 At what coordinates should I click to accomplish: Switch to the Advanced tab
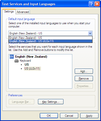pyautogui.click(x=23, y=12)
